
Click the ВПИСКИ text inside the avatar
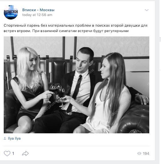pos(11,11)
